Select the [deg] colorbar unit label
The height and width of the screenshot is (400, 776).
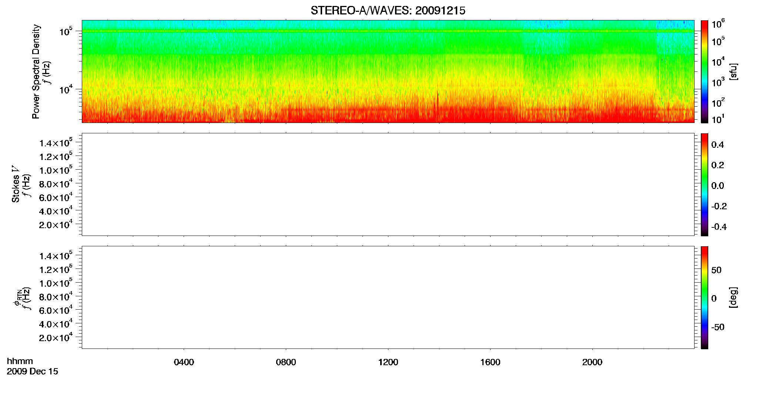click(733, 297)
